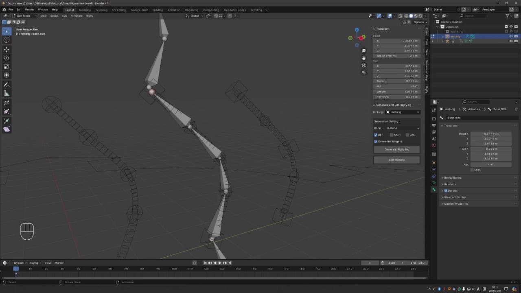Open the Playback timeline popover

click(19, 263)
